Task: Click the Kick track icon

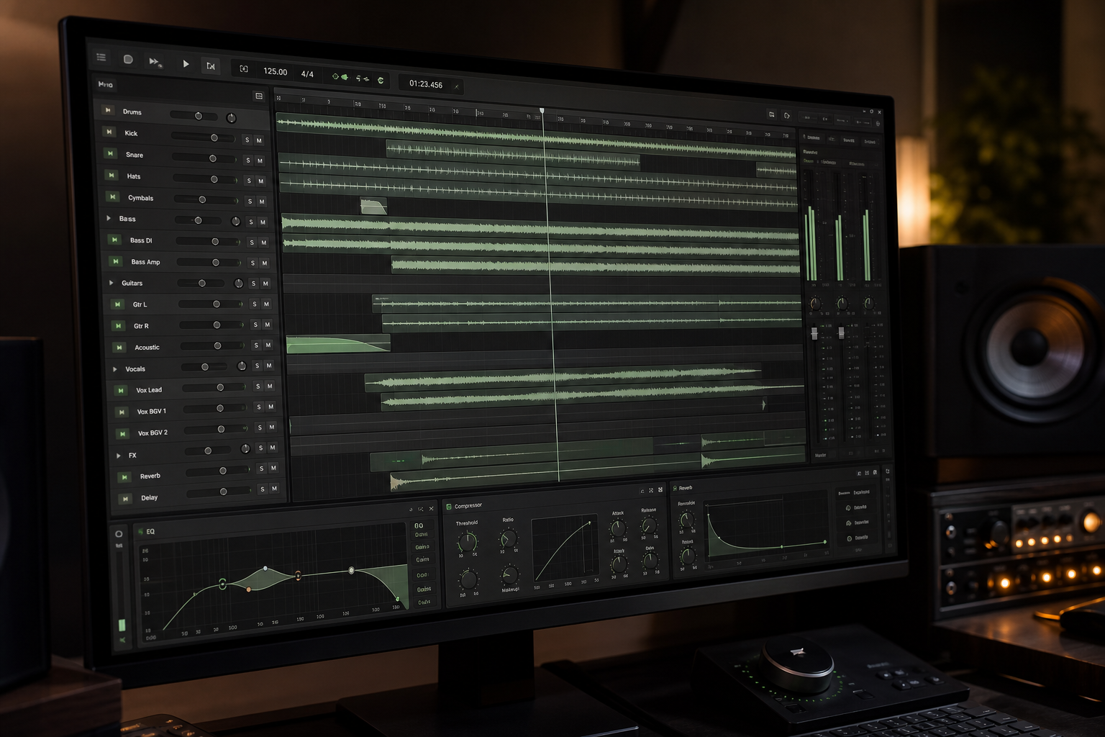Action: tap(109, 132)
